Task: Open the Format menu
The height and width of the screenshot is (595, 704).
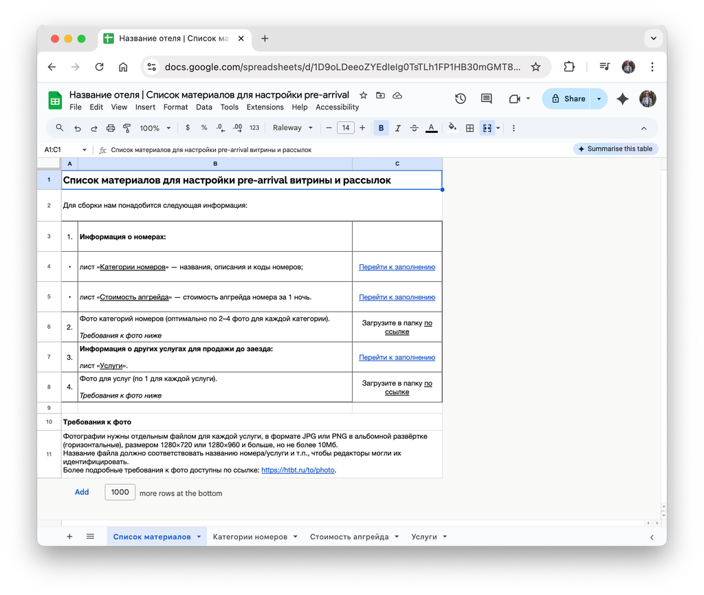Action: [175, 107]
